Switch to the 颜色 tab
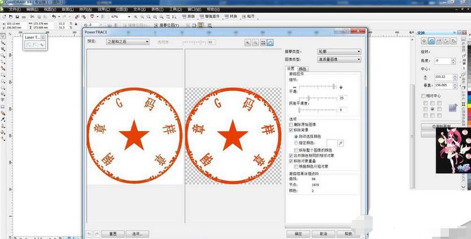Viewport: 471px width, 239px height. [303, 69]
